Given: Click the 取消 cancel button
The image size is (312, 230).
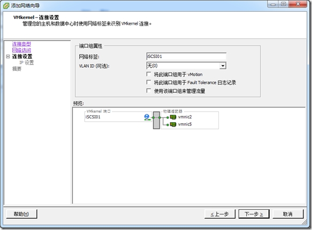Looking at the screenshot, I should tap(288, 214).
